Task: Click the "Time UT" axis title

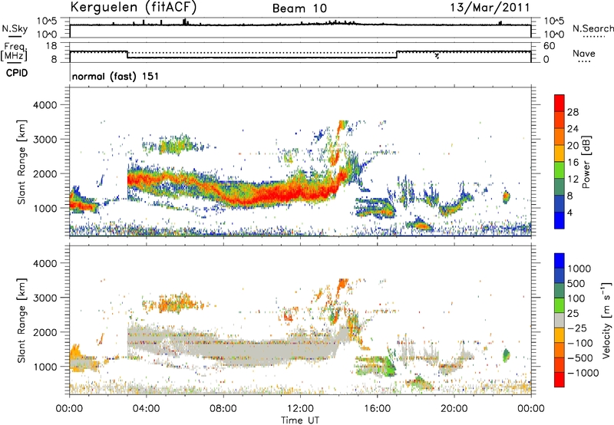Action: pos(300,420)
